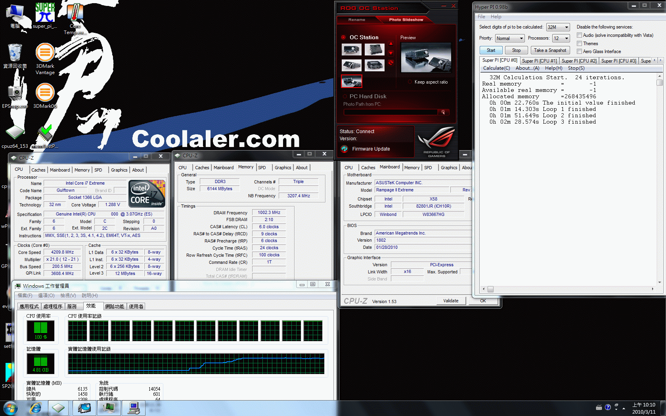Switch to Caches tab in left CPU-Z window
Image resolution: width=666 pixels, height=416 pixels.
[38, 170]
